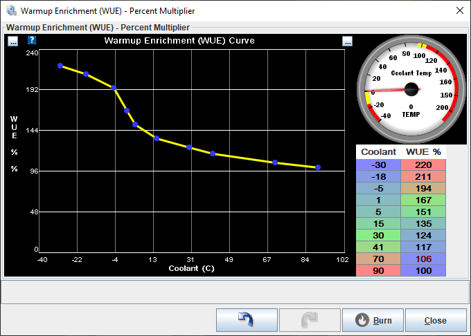Select WUE % cell 117
Viewport: 471px width, 336px height.
[x=423, y=247]
